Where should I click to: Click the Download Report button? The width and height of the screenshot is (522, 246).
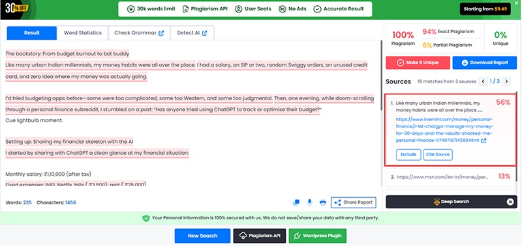coord(484,62)
